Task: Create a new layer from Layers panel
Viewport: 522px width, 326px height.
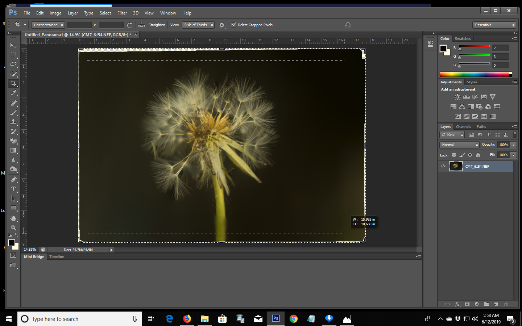Action: [496, 304]
